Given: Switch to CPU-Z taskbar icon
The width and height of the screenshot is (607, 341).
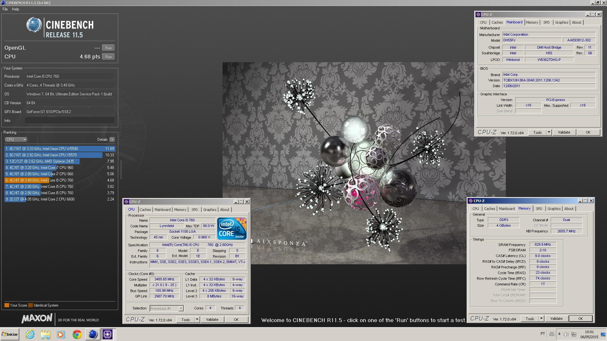Looking at the screenshot, I should coord(107,334).
